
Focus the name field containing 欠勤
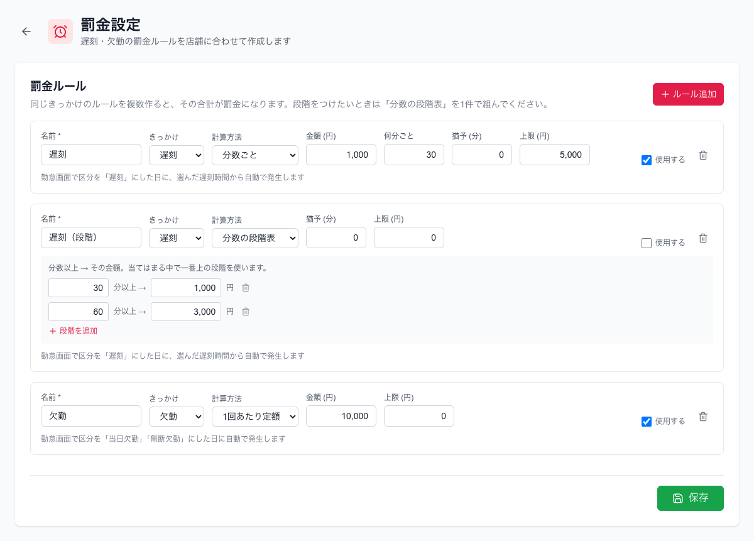tap(91, 416)
